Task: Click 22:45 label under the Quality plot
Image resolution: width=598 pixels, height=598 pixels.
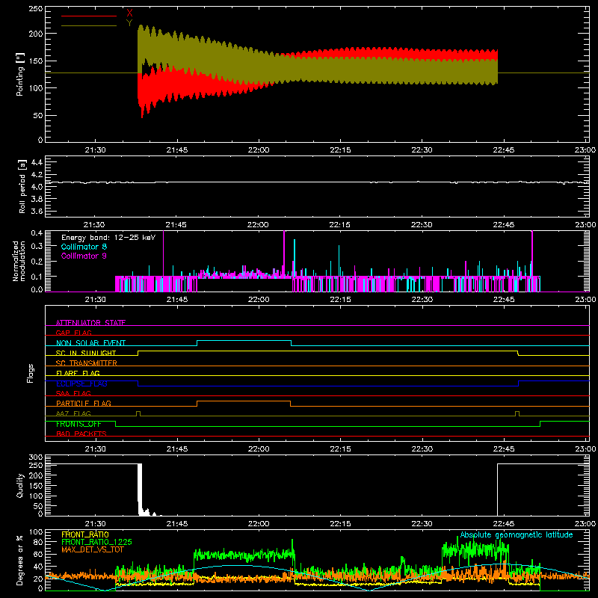Action: pos(503,524)
